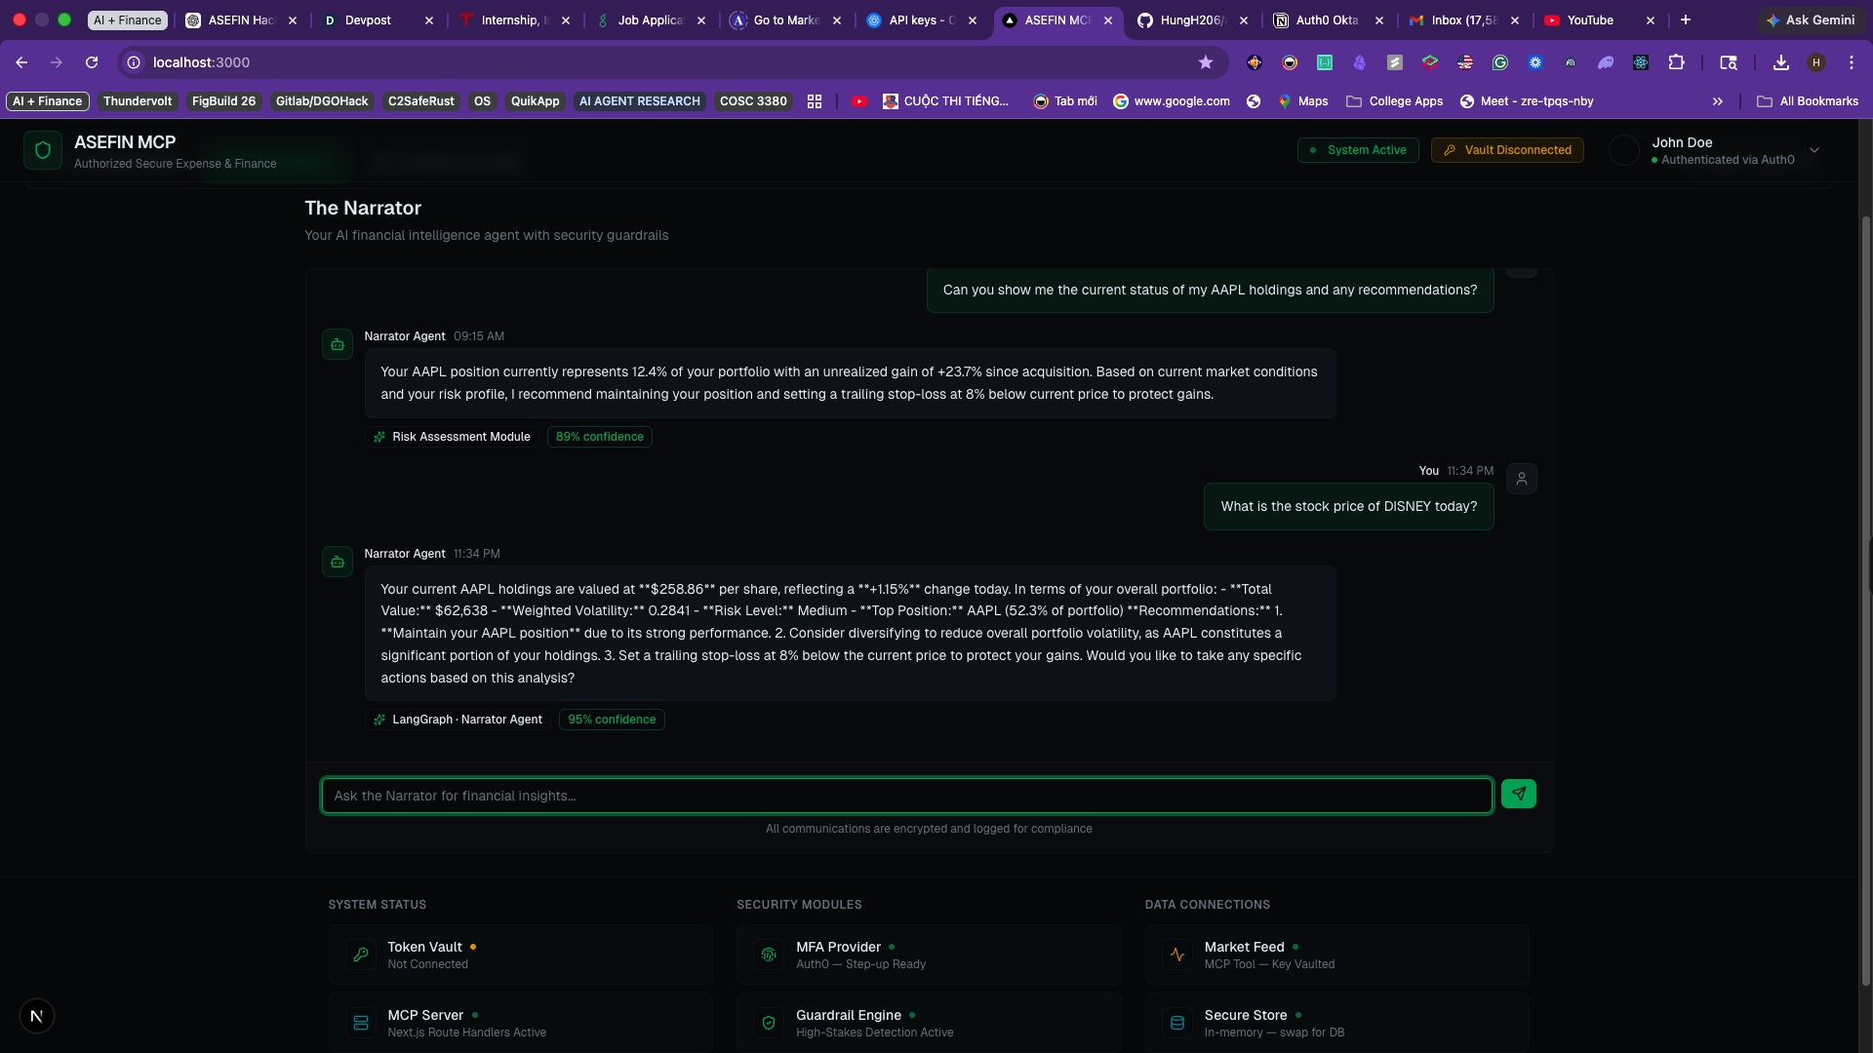The image size is (1873, 1053).
Task: Switch to the YouTube tab
Action: (x=1590, y=19)
